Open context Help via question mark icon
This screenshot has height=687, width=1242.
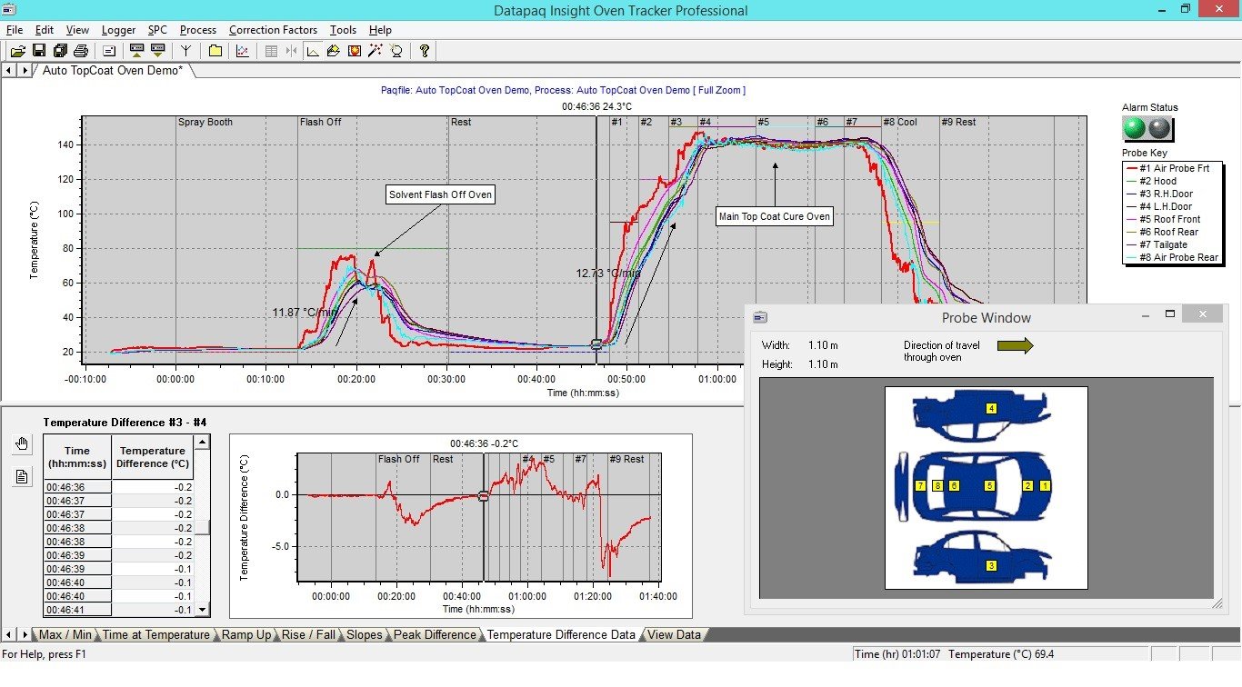tap(424, 50)
